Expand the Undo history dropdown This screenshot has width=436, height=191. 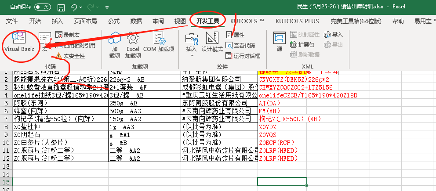coord(80,7)
